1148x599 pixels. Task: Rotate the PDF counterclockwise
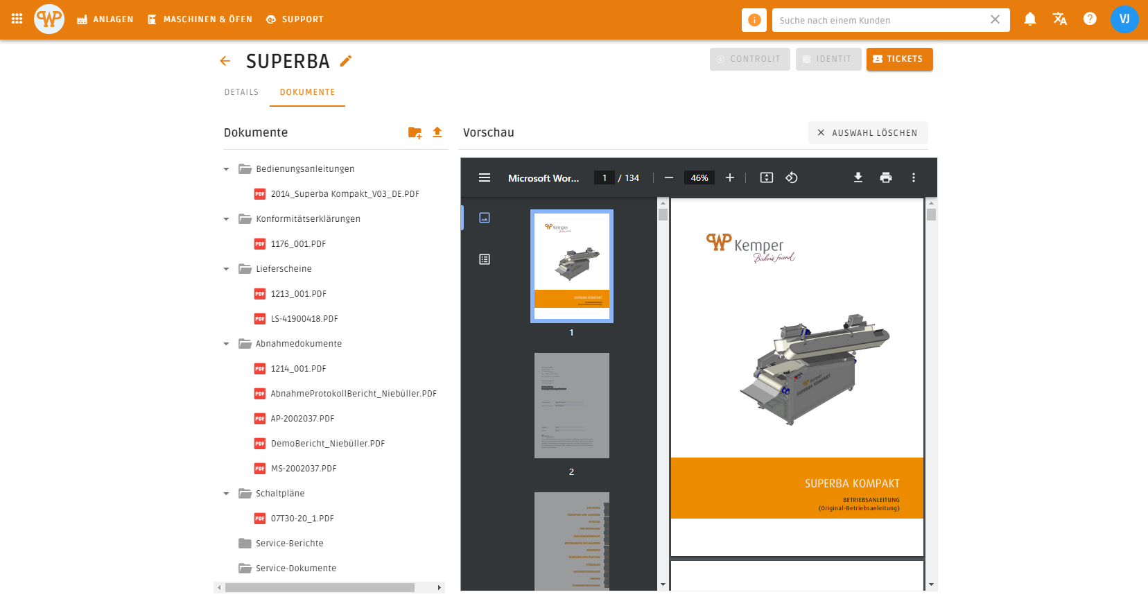(792, 177)
